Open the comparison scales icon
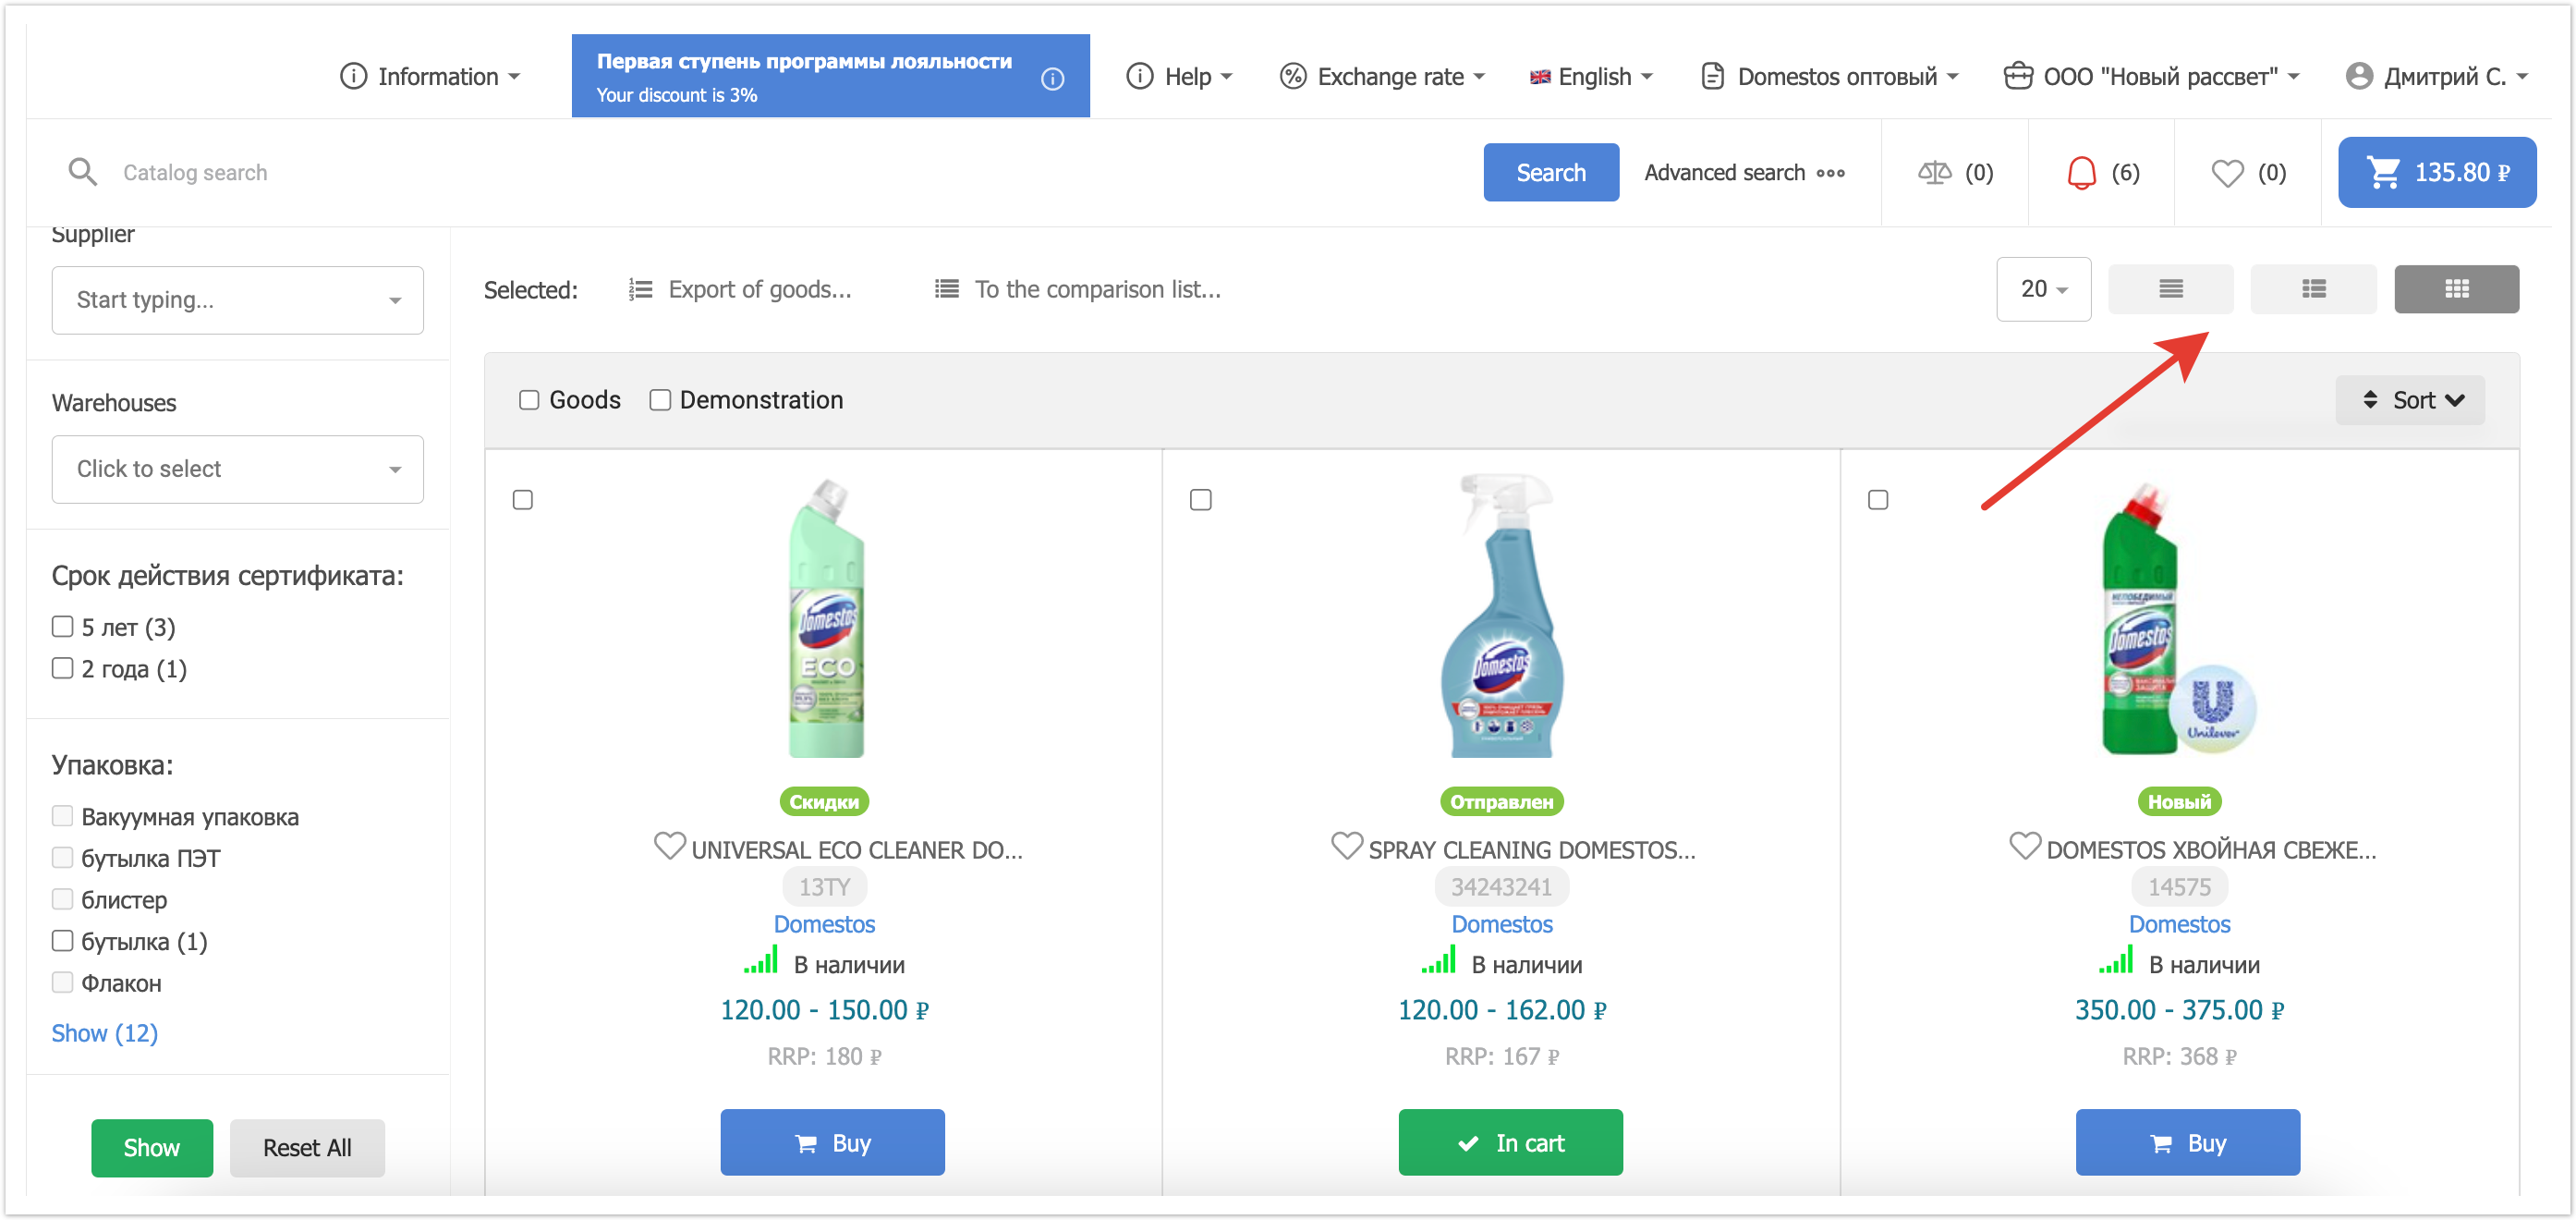Image resolution: width=2576 pixels, height=1220 pixels. pos(1933,172)
